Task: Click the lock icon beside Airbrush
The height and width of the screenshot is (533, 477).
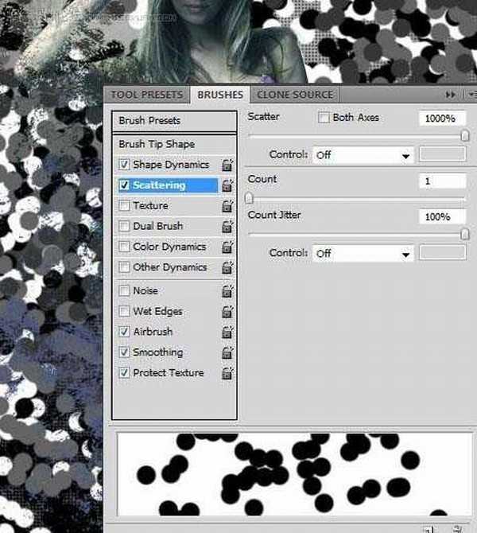Action: point(227,333)
